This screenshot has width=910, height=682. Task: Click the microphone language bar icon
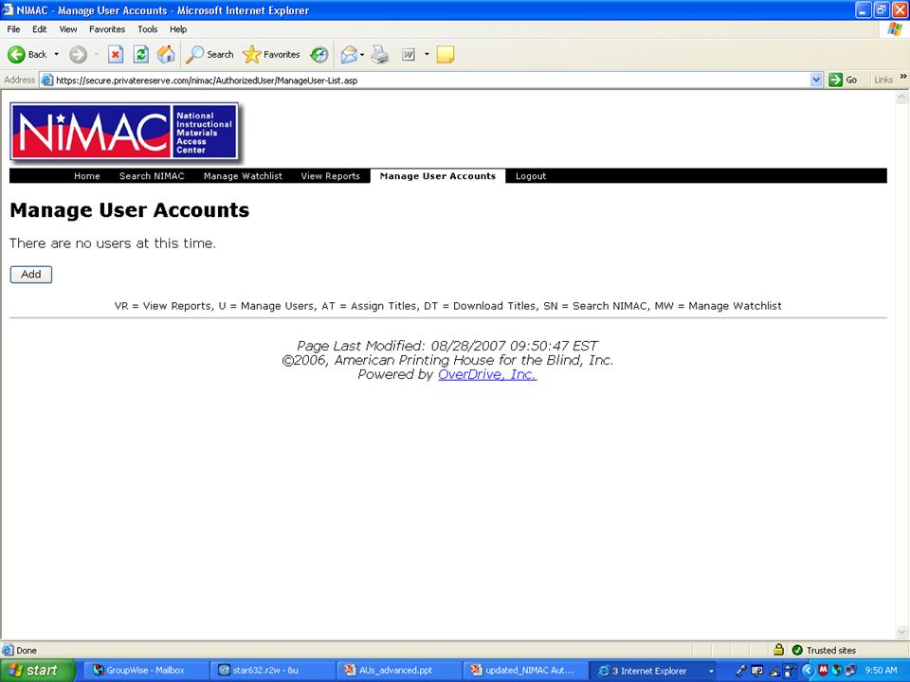[740, 671]
